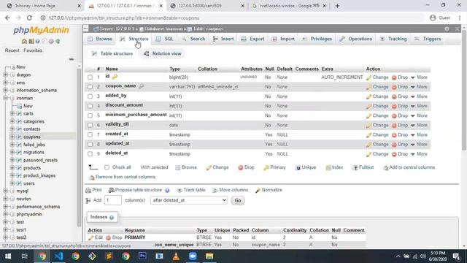467x263 pixels.
Task: Click the Track table link
Action: click(191, 190)
